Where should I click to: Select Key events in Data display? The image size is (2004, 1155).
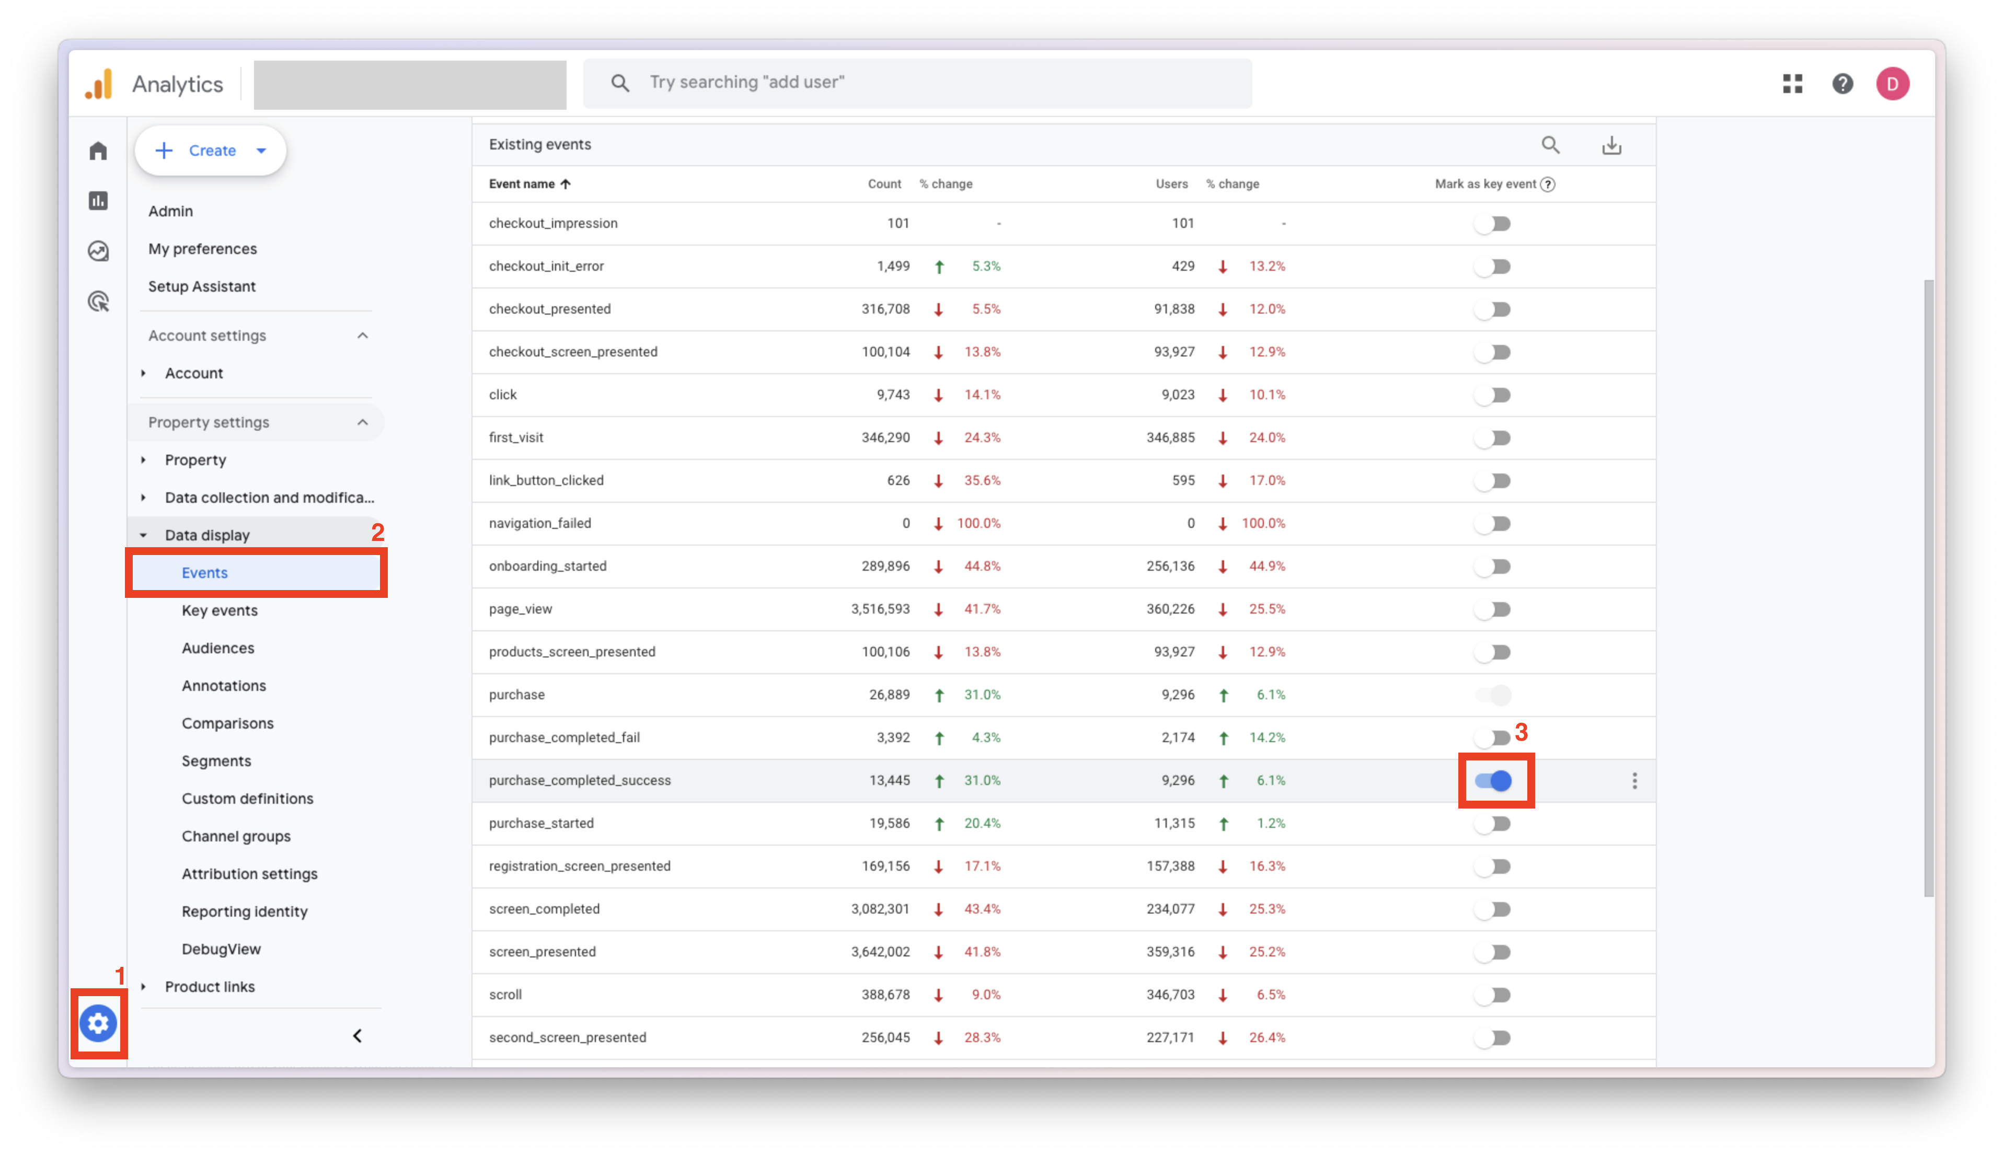point(220,610)
